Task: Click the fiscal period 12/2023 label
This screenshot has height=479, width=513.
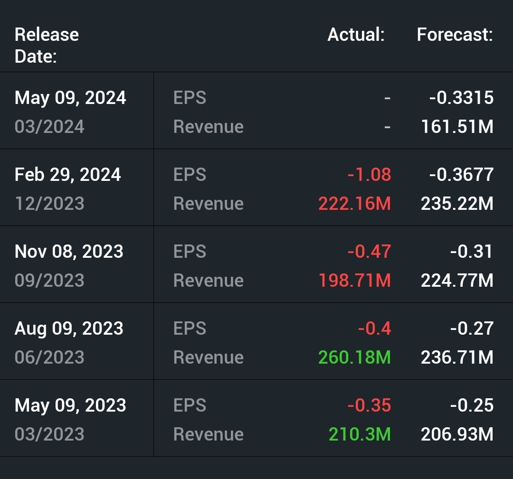Action: click(49, 204)
